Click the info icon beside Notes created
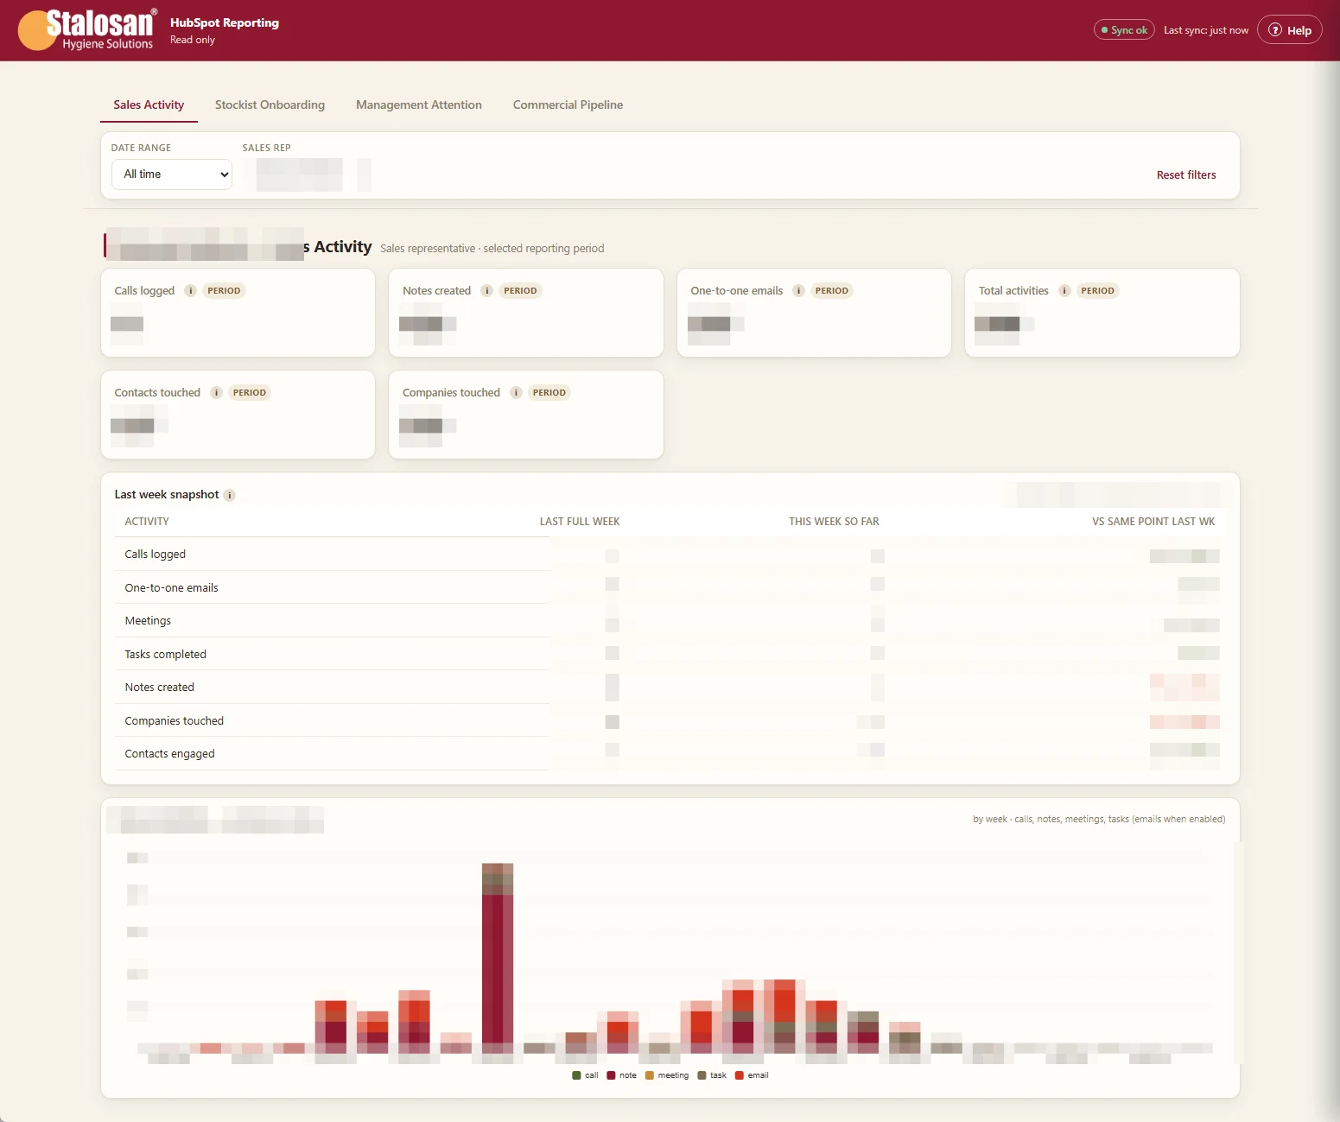Image resolution: width=1340 pixels, height=1122 pixels. click(487, 291)
